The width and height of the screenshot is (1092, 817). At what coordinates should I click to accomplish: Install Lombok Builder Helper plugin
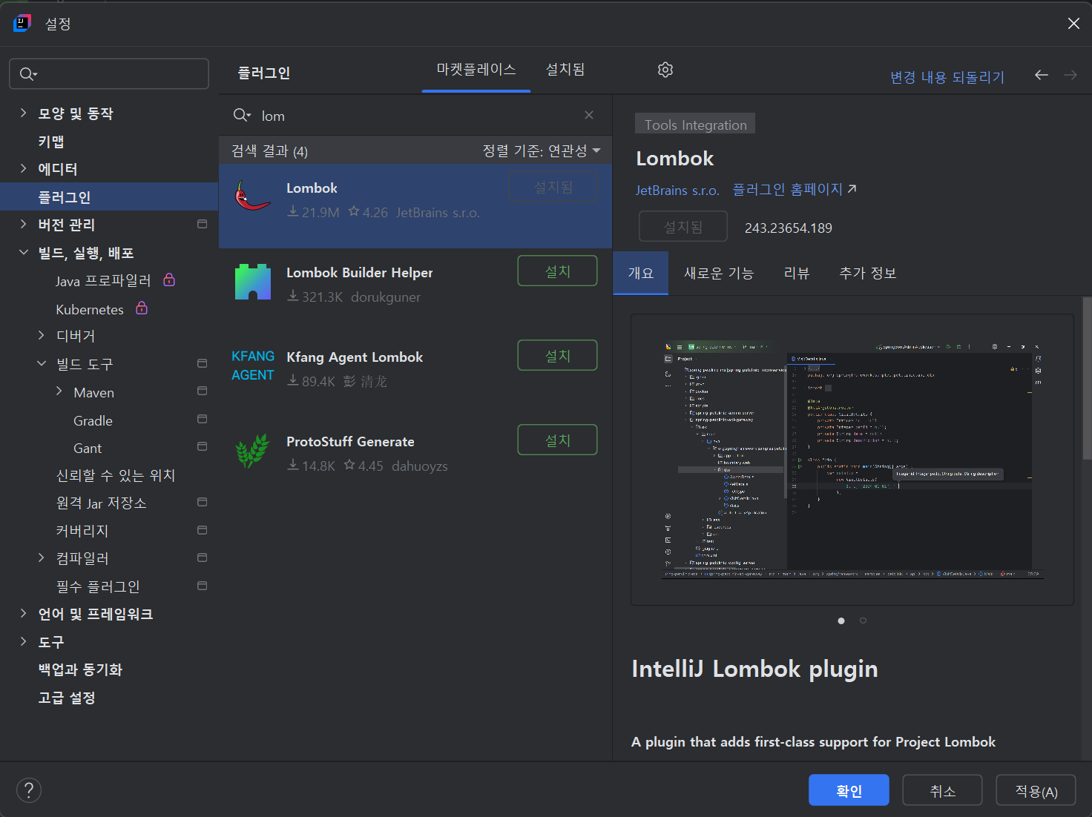pyautogui.click(x=557, y=271)
